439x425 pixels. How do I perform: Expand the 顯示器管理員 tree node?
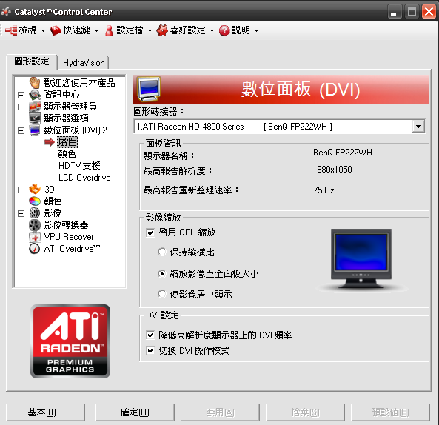click(x=21, y=107)
